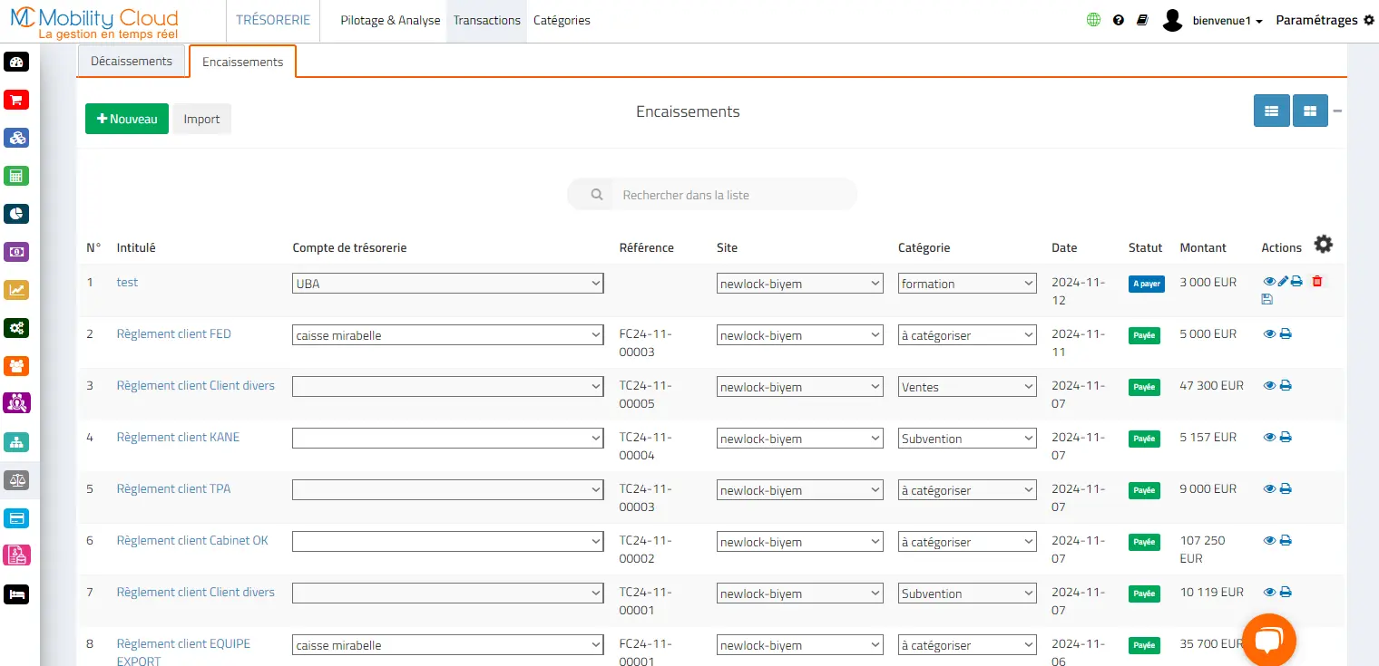The image size is (1379, 666).
Task: Open Paramétrages settings menu
Action: (1325, 20)
